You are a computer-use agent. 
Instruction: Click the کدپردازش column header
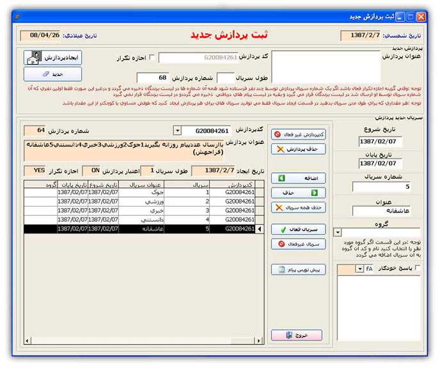click(232, 184)
